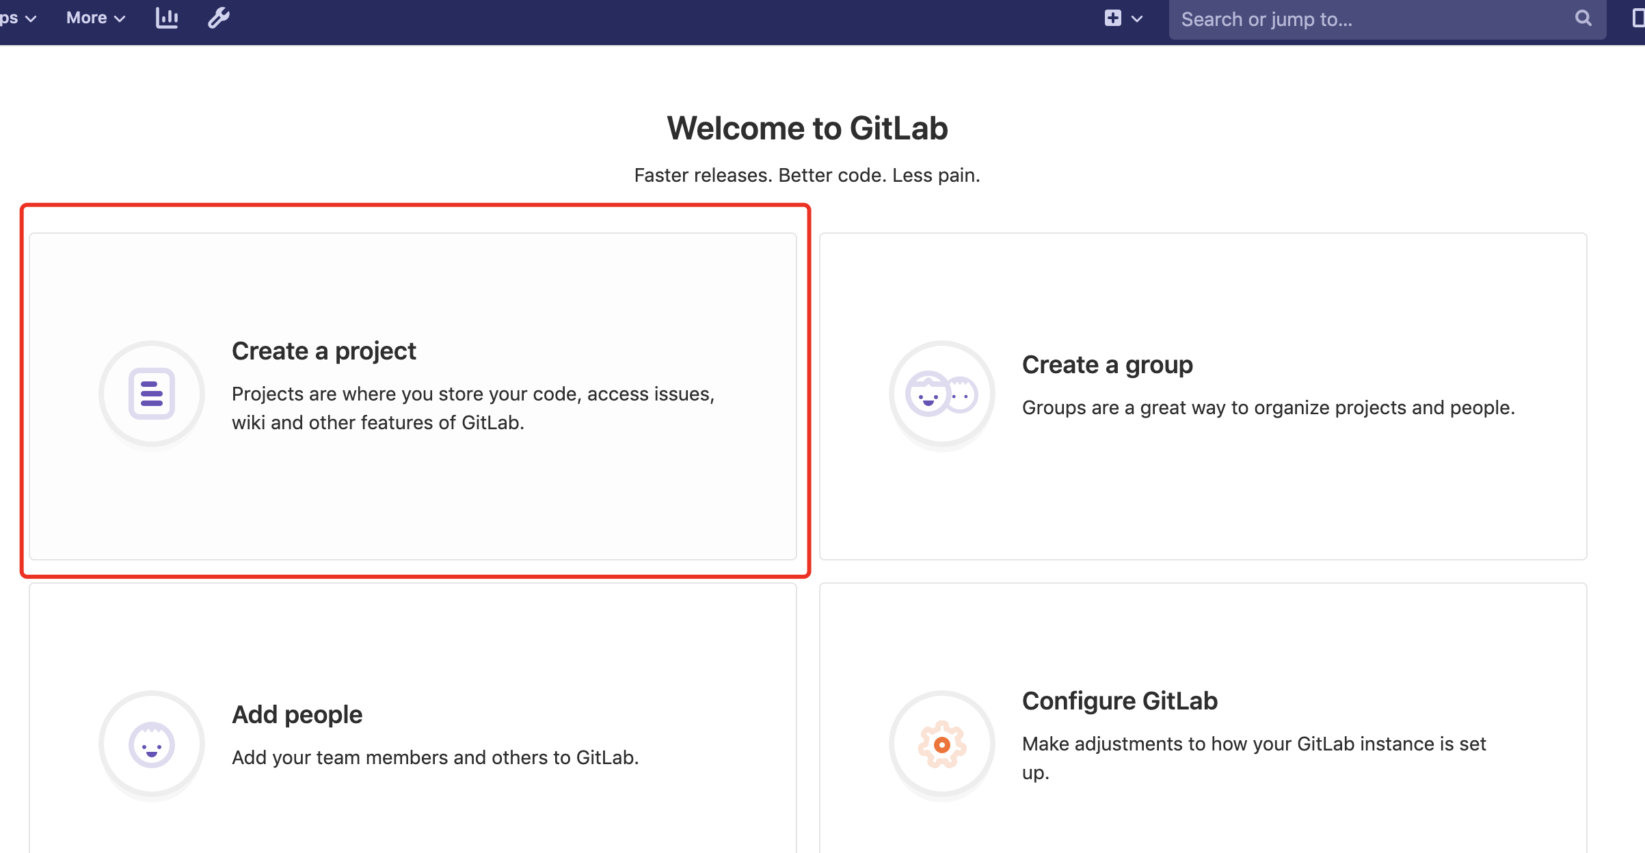Click the magnifier search icon
Viewport: 1645px width, 853px height.
(x=1583, y=18)
